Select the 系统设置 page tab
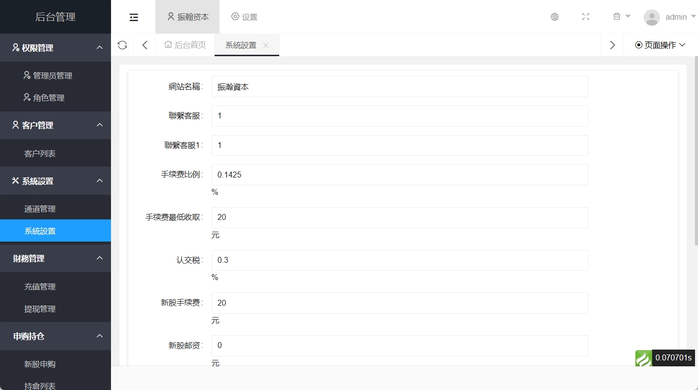 point(247,45)
